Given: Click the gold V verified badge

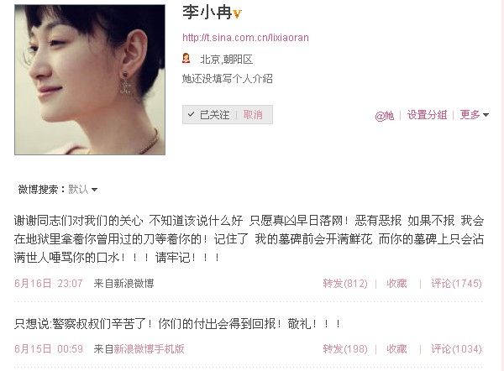Looking at the screenshot, I should (x=237, y=13).
